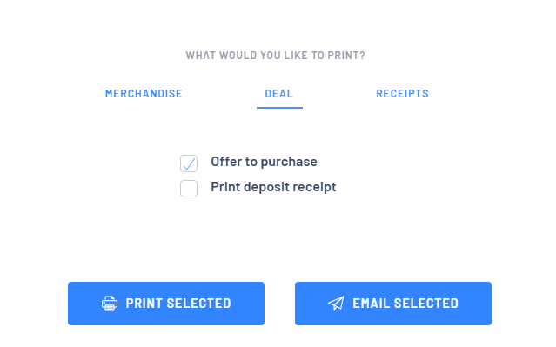Screen dimensions: 556x347
Task: Uncheck the Offer to purchase checkbox
Action: pos(189,163)
